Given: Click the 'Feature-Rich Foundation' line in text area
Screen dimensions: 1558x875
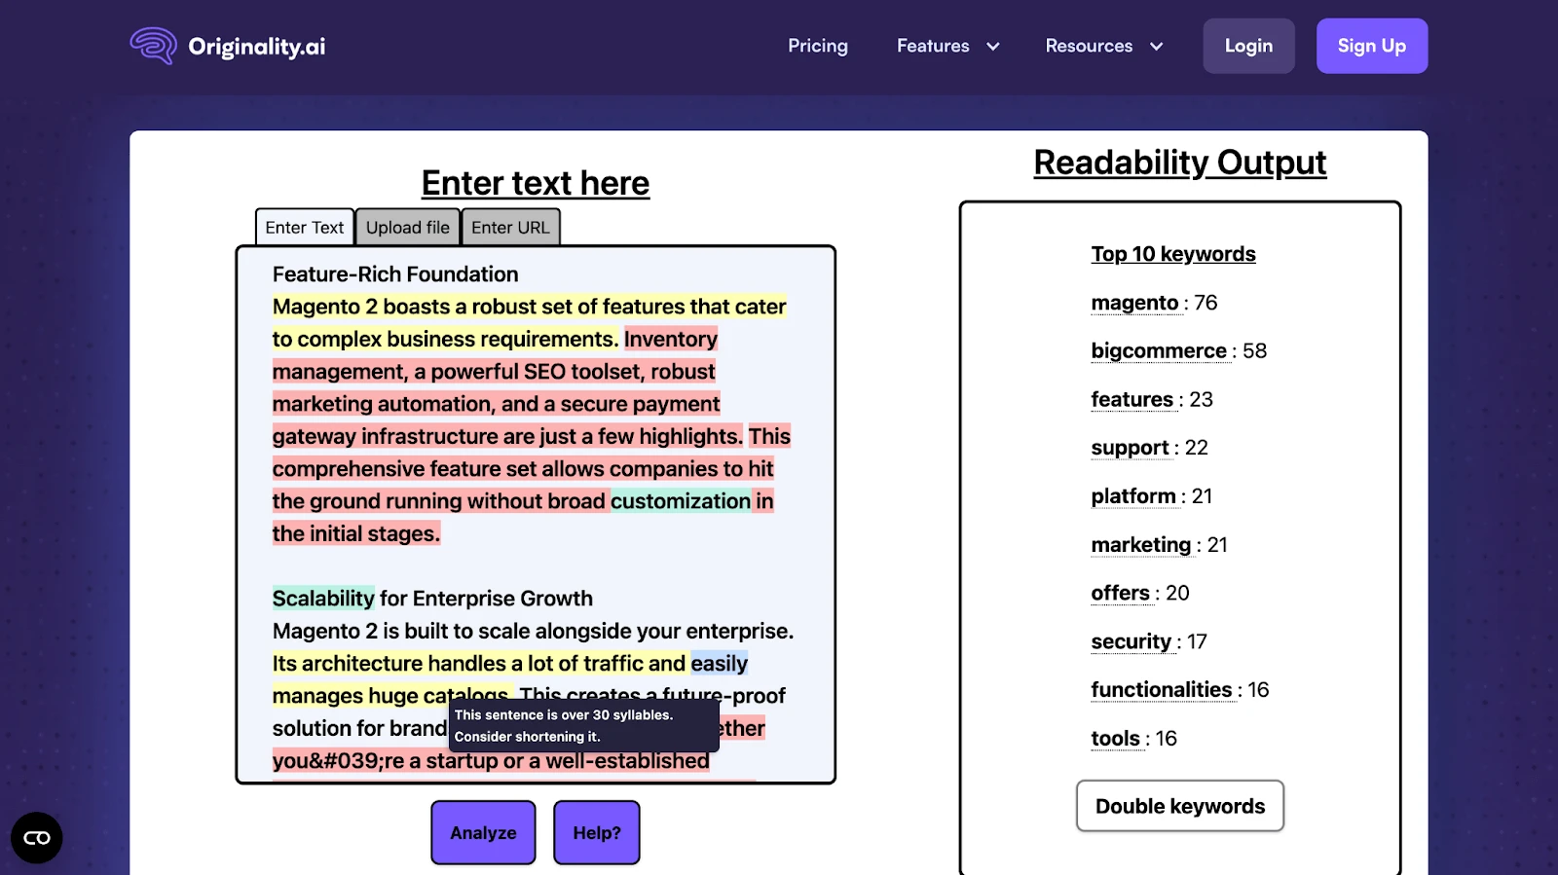Looking at the screenshot, I should tap(395, 274).
